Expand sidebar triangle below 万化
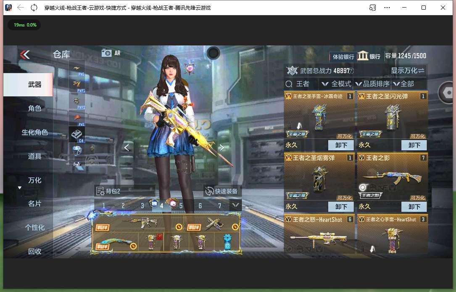The height and width of the screenshot is (292, 456). pos(20,188)
